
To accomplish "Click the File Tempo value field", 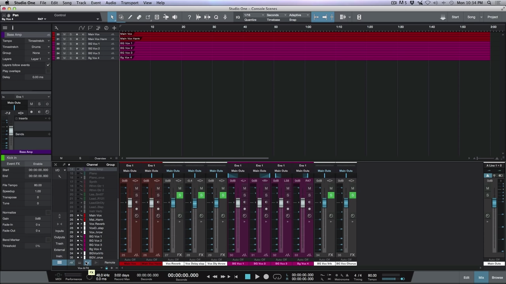I will [x=38, y=185].
